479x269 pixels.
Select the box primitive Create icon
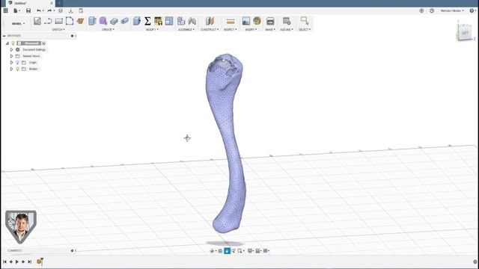(114, 21)
